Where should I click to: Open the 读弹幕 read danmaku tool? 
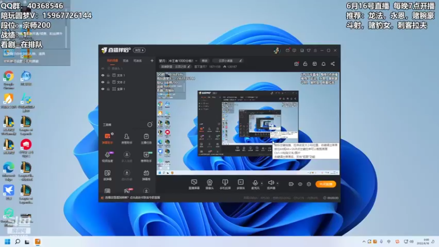[108, 175]
